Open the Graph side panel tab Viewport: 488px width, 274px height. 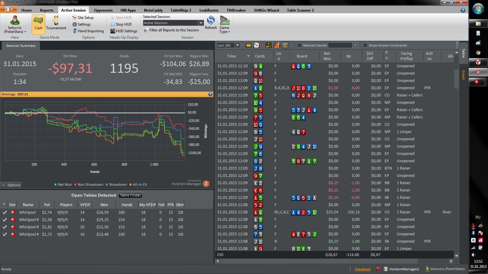click(x=463, y=75)
